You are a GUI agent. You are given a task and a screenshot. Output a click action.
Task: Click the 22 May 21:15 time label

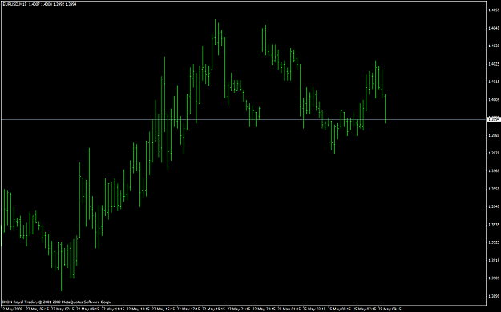coord(239,309)
